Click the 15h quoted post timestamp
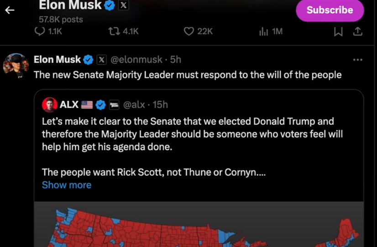 tap(160, 105)
